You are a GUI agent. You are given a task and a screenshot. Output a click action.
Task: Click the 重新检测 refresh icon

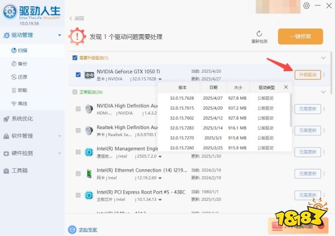[259, 34]
